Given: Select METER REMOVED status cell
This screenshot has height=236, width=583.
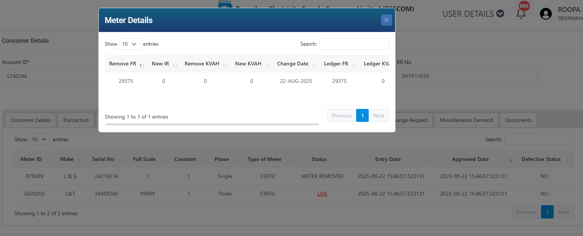Looking at the screenshot, I should (322, 176).
